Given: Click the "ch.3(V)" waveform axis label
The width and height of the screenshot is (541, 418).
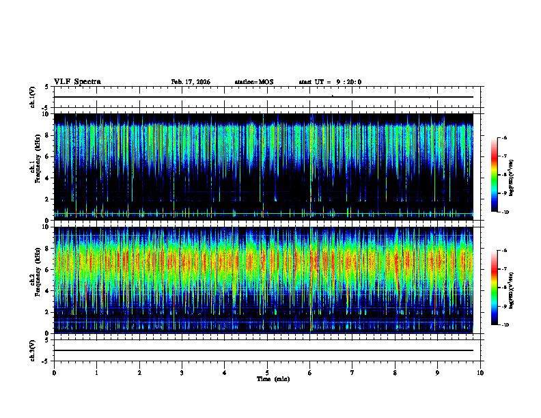Looking at the screenshot, I should 32,351.
